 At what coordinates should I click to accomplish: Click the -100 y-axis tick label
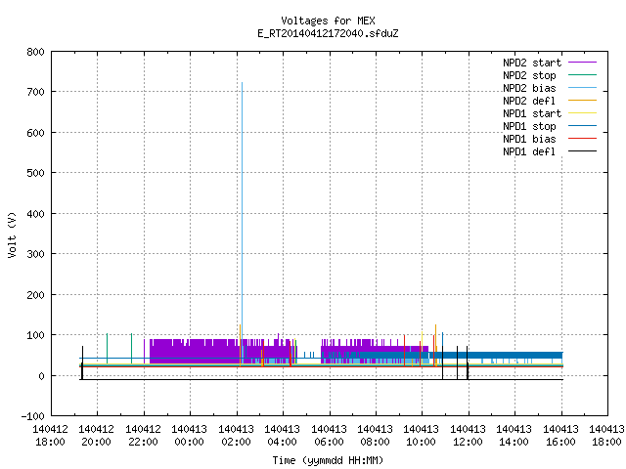click(x=32, y=416)
